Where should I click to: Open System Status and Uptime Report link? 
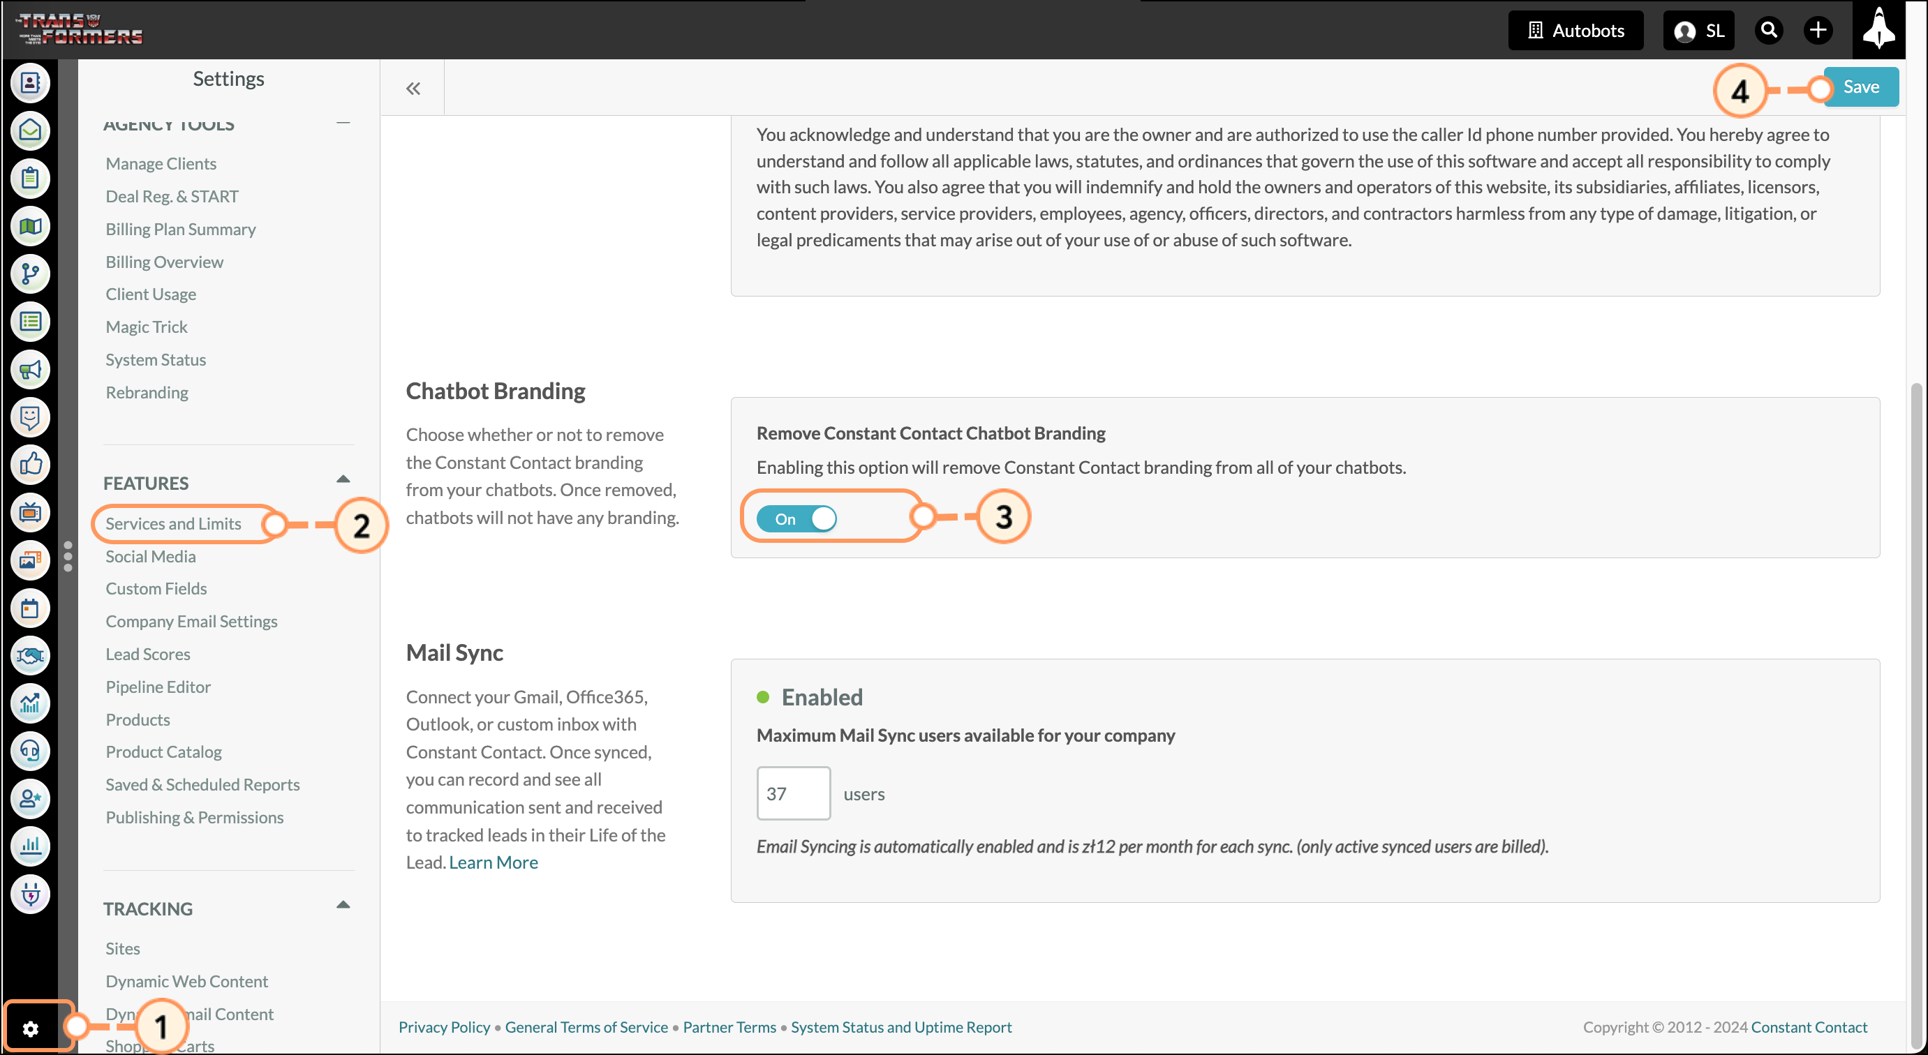click(x=901, y=1027)
